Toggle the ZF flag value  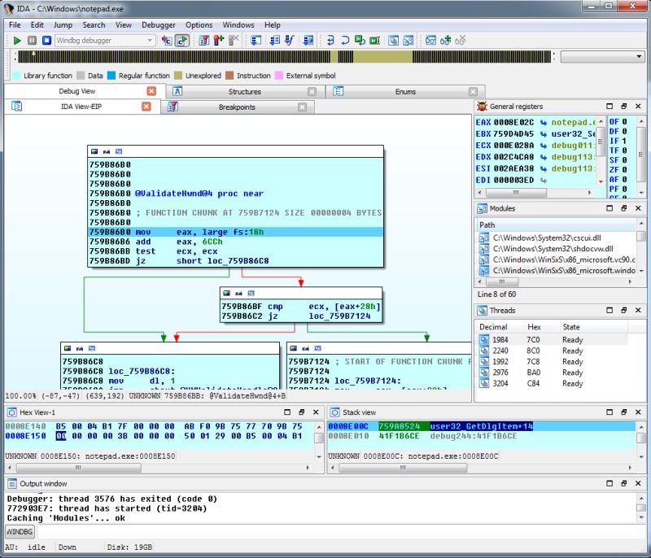pyautogui.click(x=624, y=170)
